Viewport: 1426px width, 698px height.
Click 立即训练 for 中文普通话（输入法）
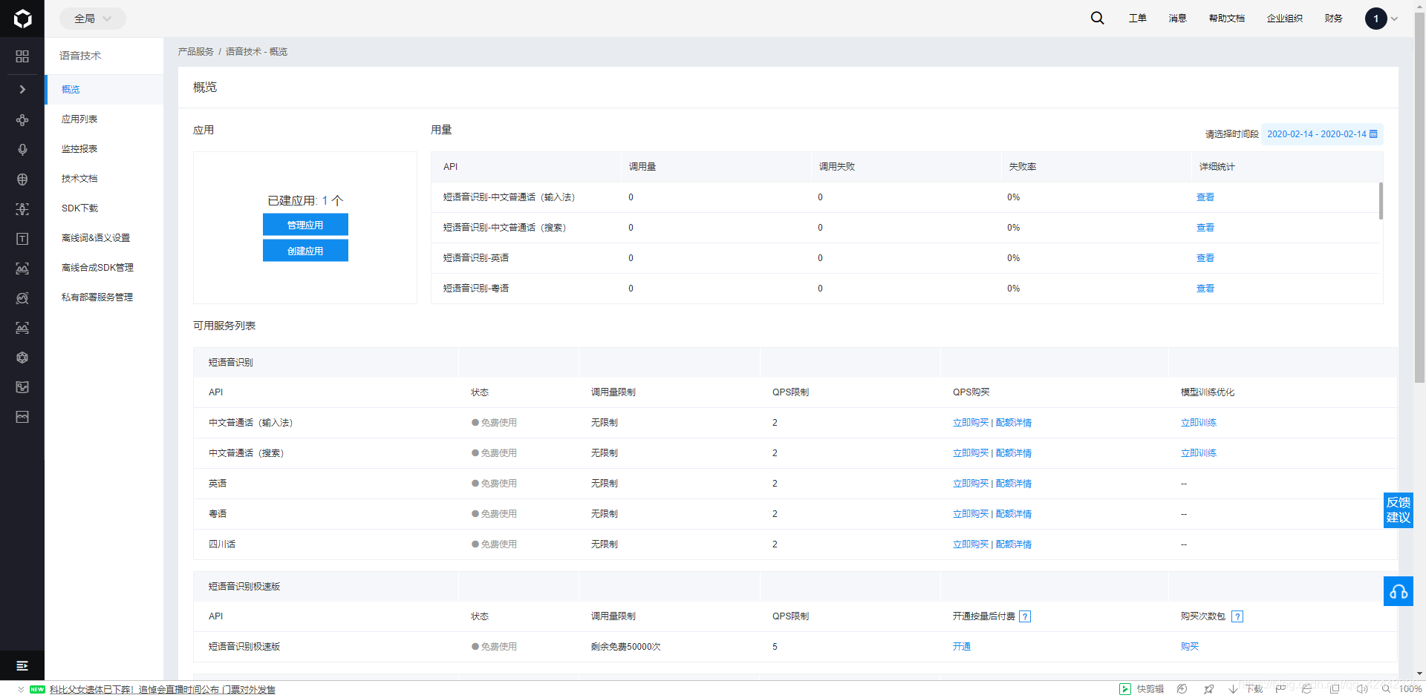tap(1198, 423)
